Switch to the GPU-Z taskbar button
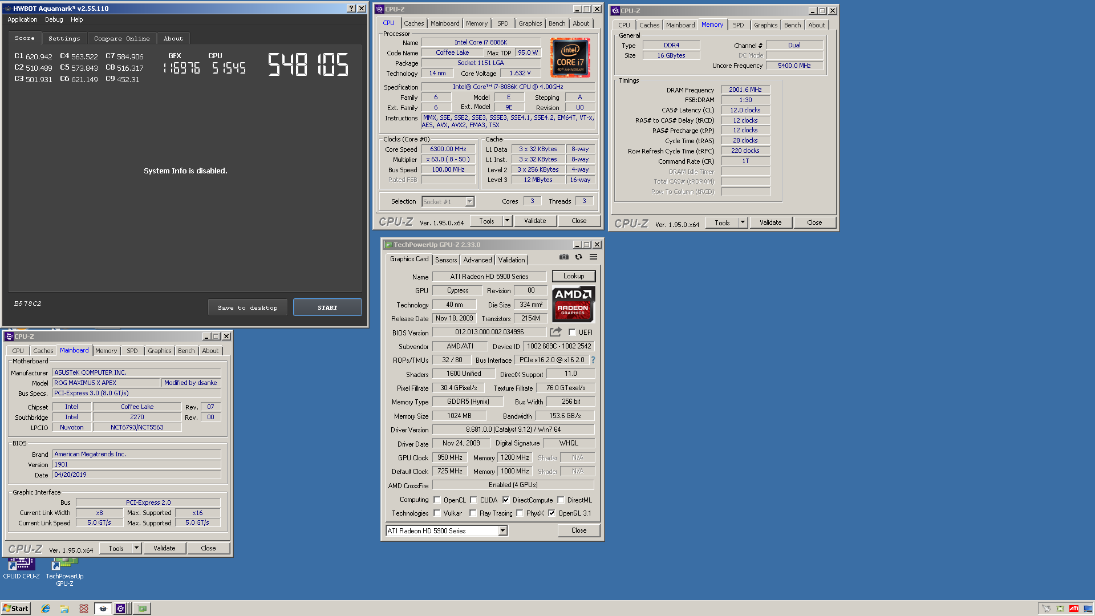The height and width of the screenshot is (616, 1095). coord(142,609)
